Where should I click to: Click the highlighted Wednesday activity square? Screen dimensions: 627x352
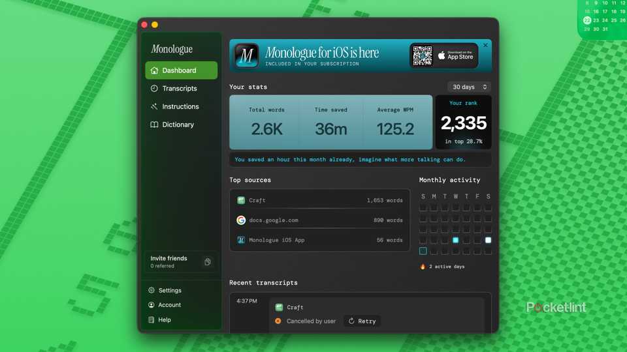click(x=455, y=240)
